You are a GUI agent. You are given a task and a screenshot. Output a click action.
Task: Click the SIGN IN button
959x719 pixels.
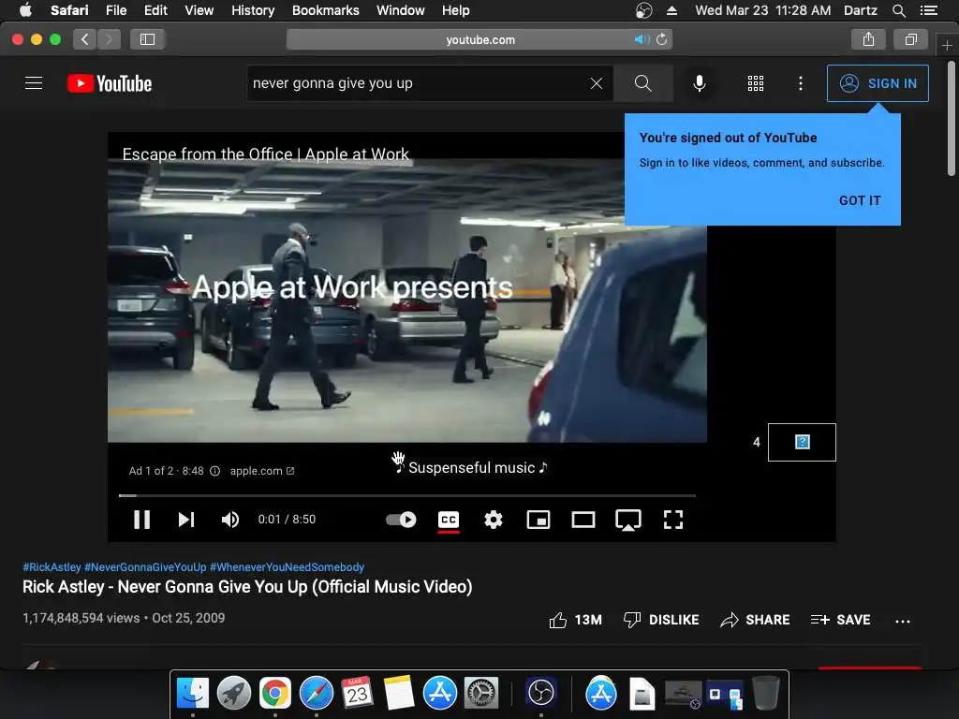coord(878,83)
